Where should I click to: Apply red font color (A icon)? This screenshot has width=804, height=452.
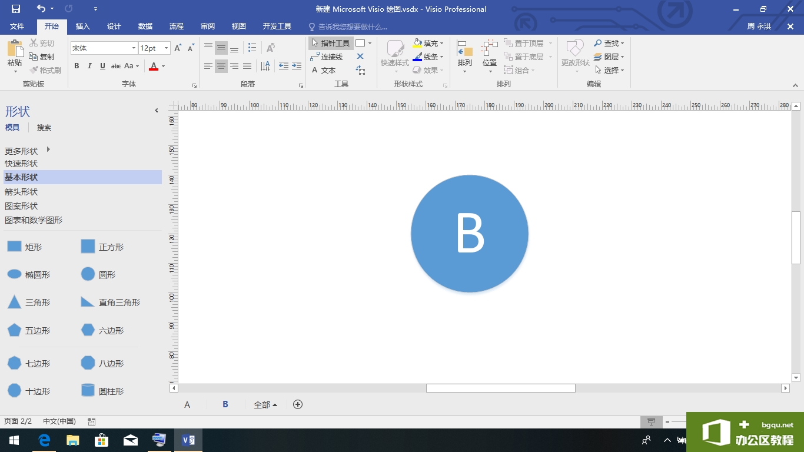154,66
